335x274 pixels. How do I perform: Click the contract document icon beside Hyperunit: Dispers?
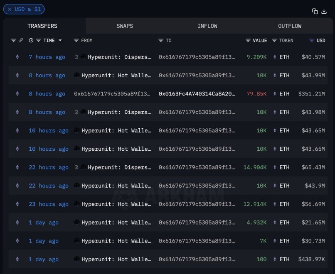76,57
